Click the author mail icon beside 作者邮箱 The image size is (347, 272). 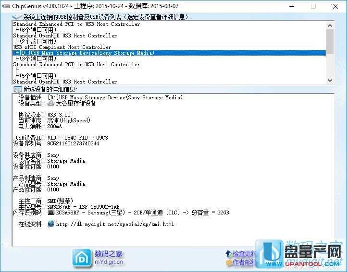coord(228,262)
